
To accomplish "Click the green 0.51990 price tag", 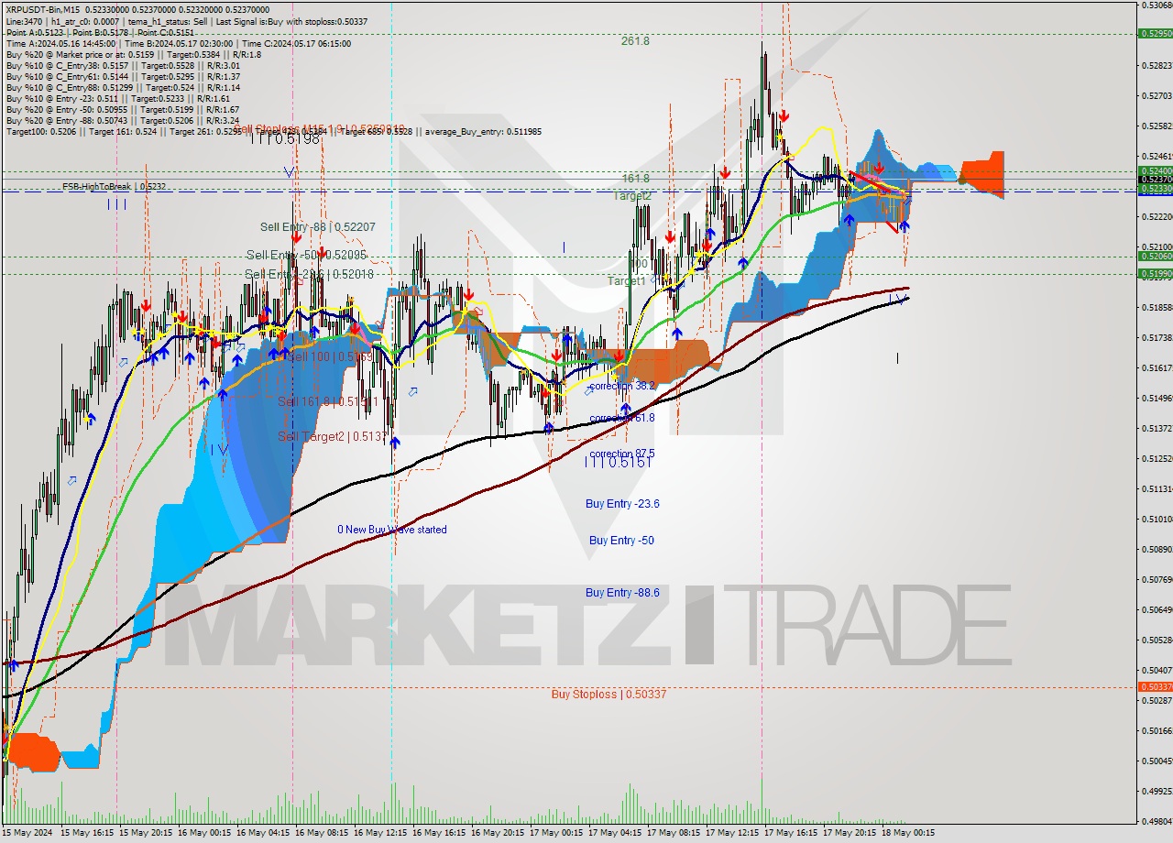I will pyautogui.click(x=1155, y=273).
